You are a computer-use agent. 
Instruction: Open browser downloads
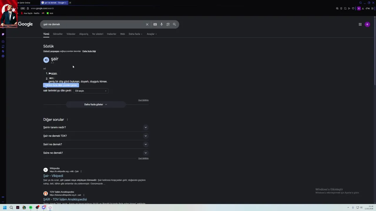point(363,8)
